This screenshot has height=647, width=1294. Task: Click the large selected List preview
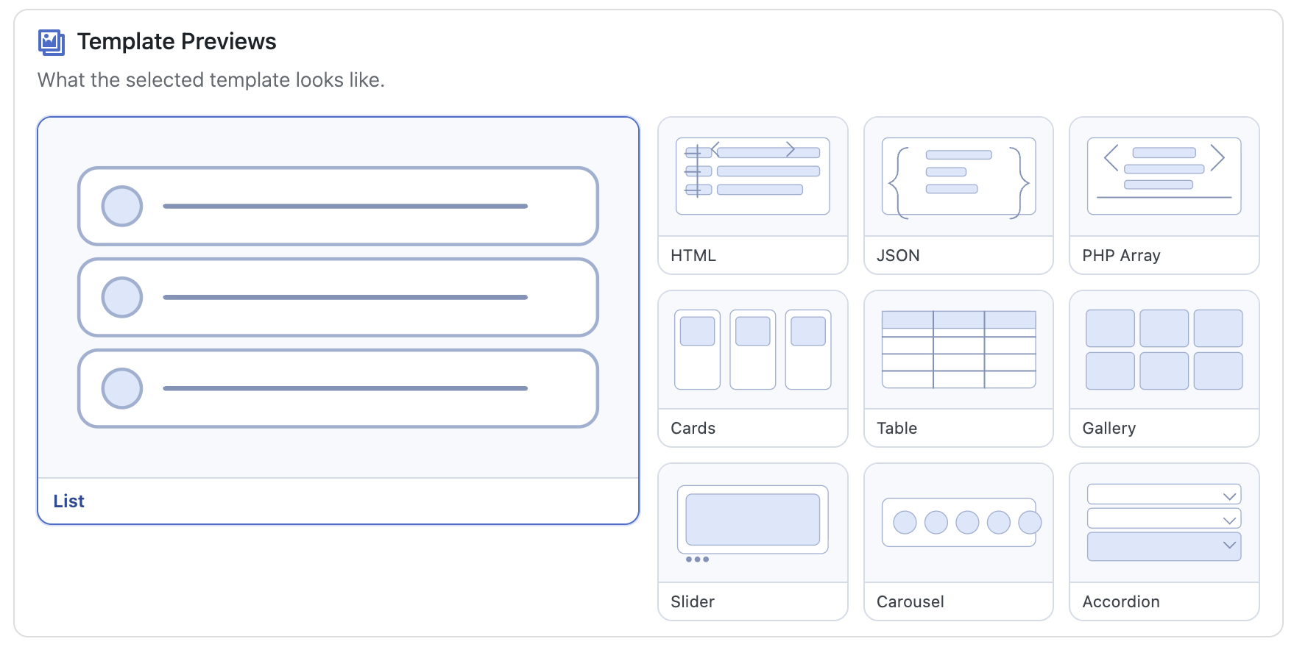(338, 321)
